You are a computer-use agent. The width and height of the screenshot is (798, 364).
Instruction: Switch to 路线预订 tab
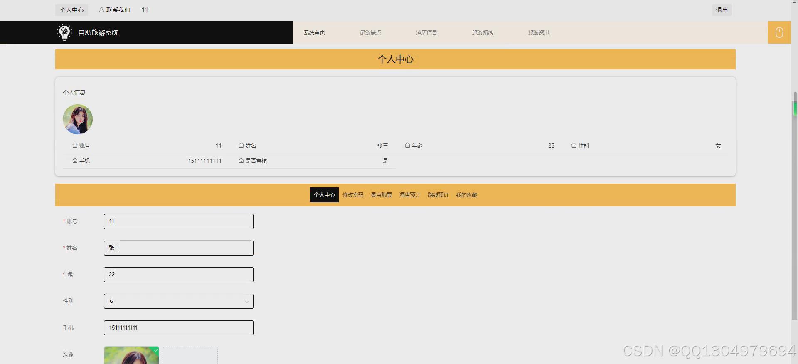point(438,195)
